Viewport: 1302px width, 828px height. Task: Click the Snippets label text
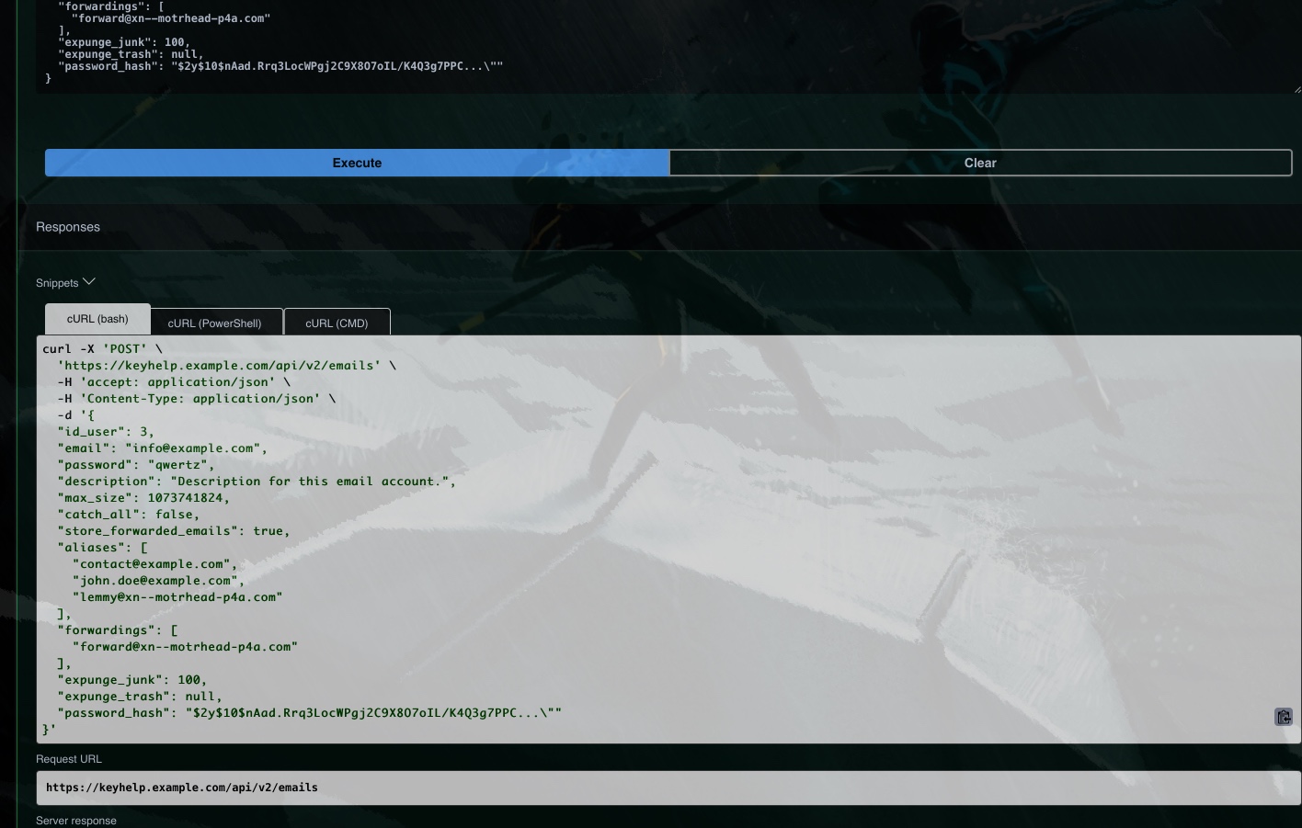tap(57, 283)
